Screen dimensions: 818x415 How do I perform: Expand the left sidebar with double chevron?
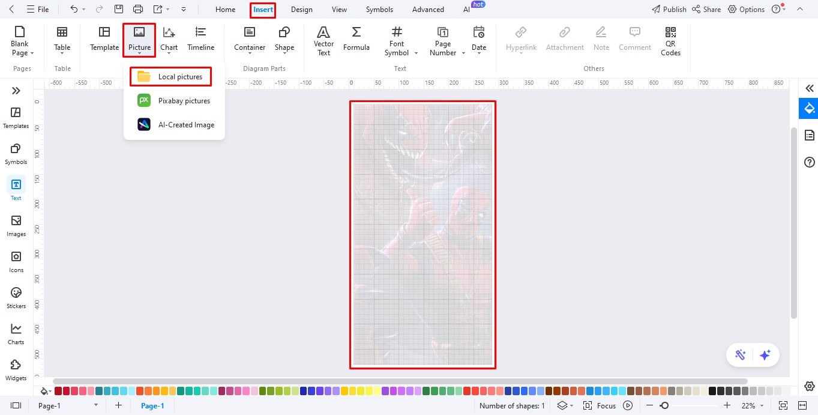(16, 91)
